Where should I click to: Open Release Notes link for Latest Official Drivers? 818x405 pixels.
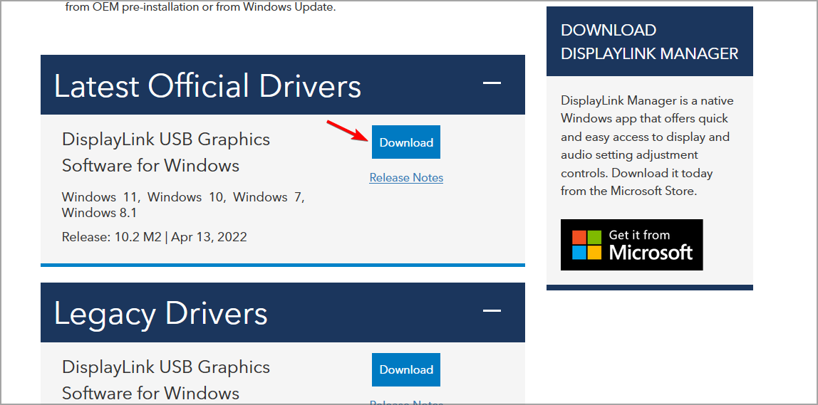406,178
